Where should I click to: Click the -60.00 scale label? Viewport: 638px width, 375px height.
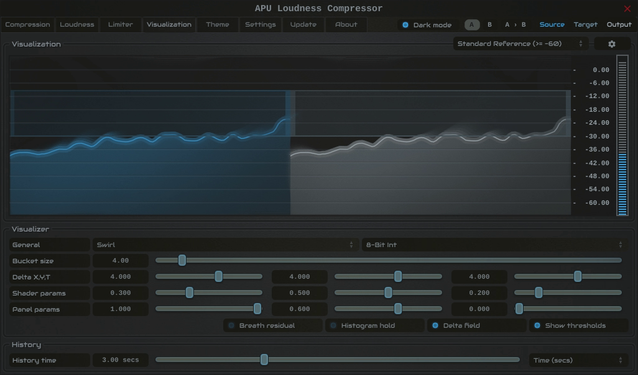point(597,203)
